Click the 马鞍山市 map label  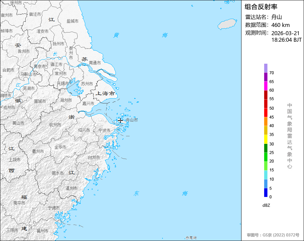29,74
